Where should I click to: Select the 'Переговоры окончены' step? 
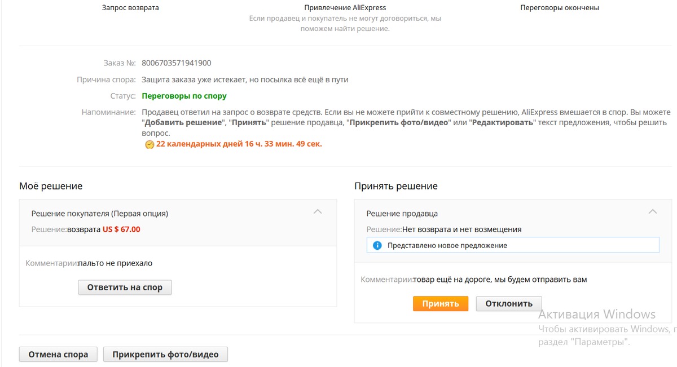pyautogui.click(x=559, y=8)
